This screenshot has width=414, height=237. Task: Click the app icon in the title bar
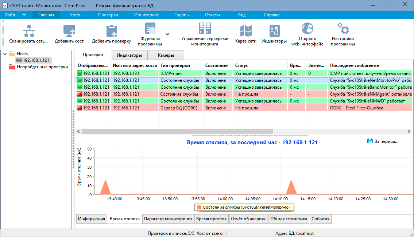[4, 5]
